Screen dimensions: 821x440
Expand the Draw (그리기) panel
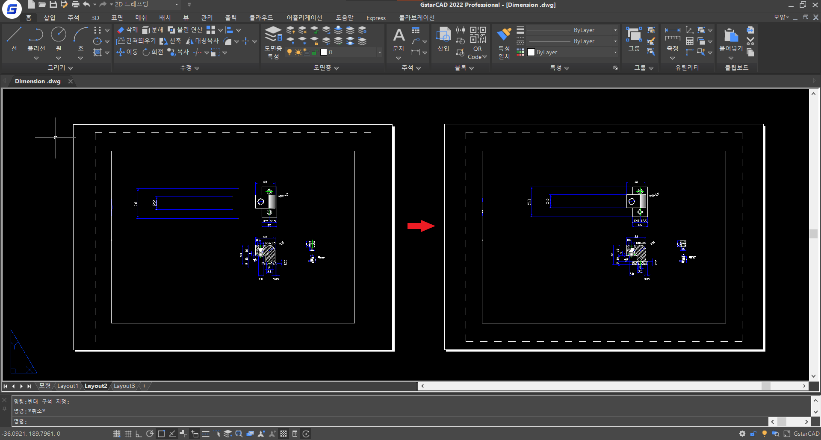click(60, 68)
